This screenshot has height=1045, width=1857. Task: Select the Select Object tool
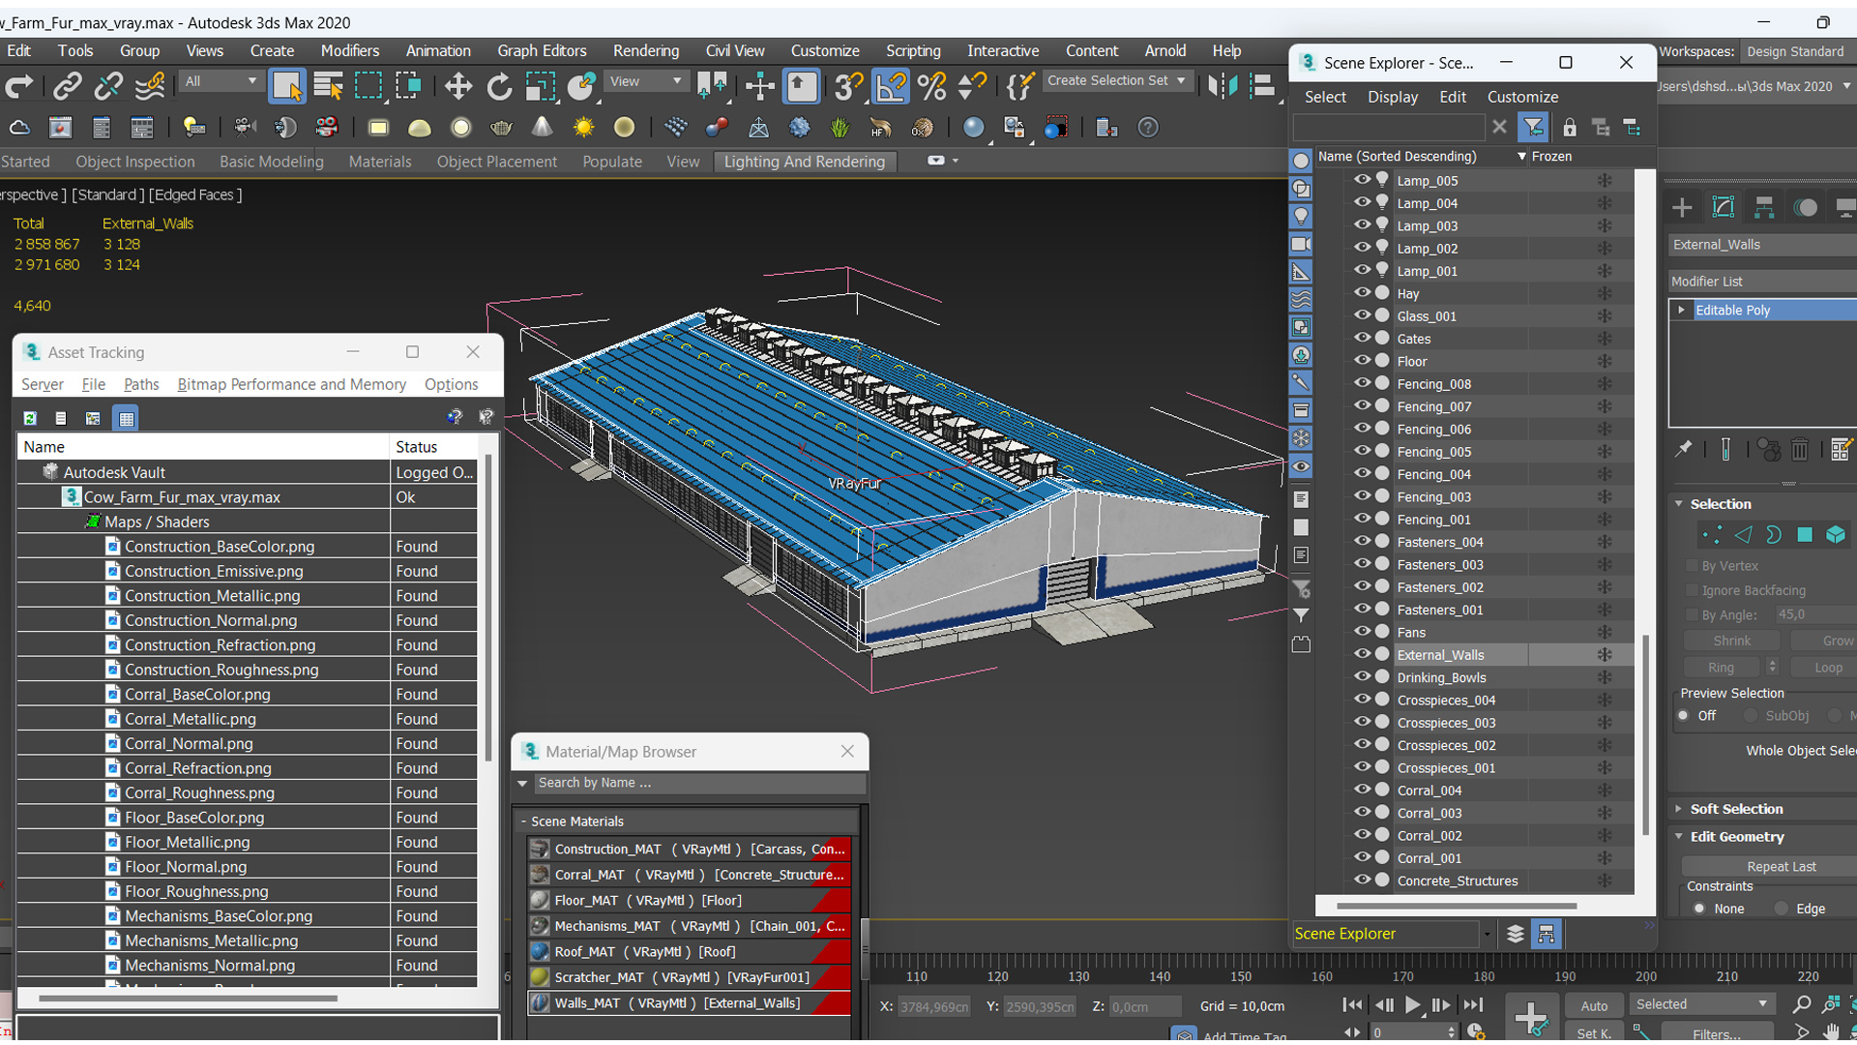tap(287, 85)
